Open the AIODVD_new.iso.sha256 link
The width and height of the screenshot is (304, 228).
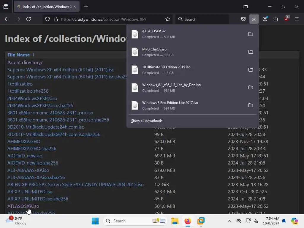click(33, 163)
